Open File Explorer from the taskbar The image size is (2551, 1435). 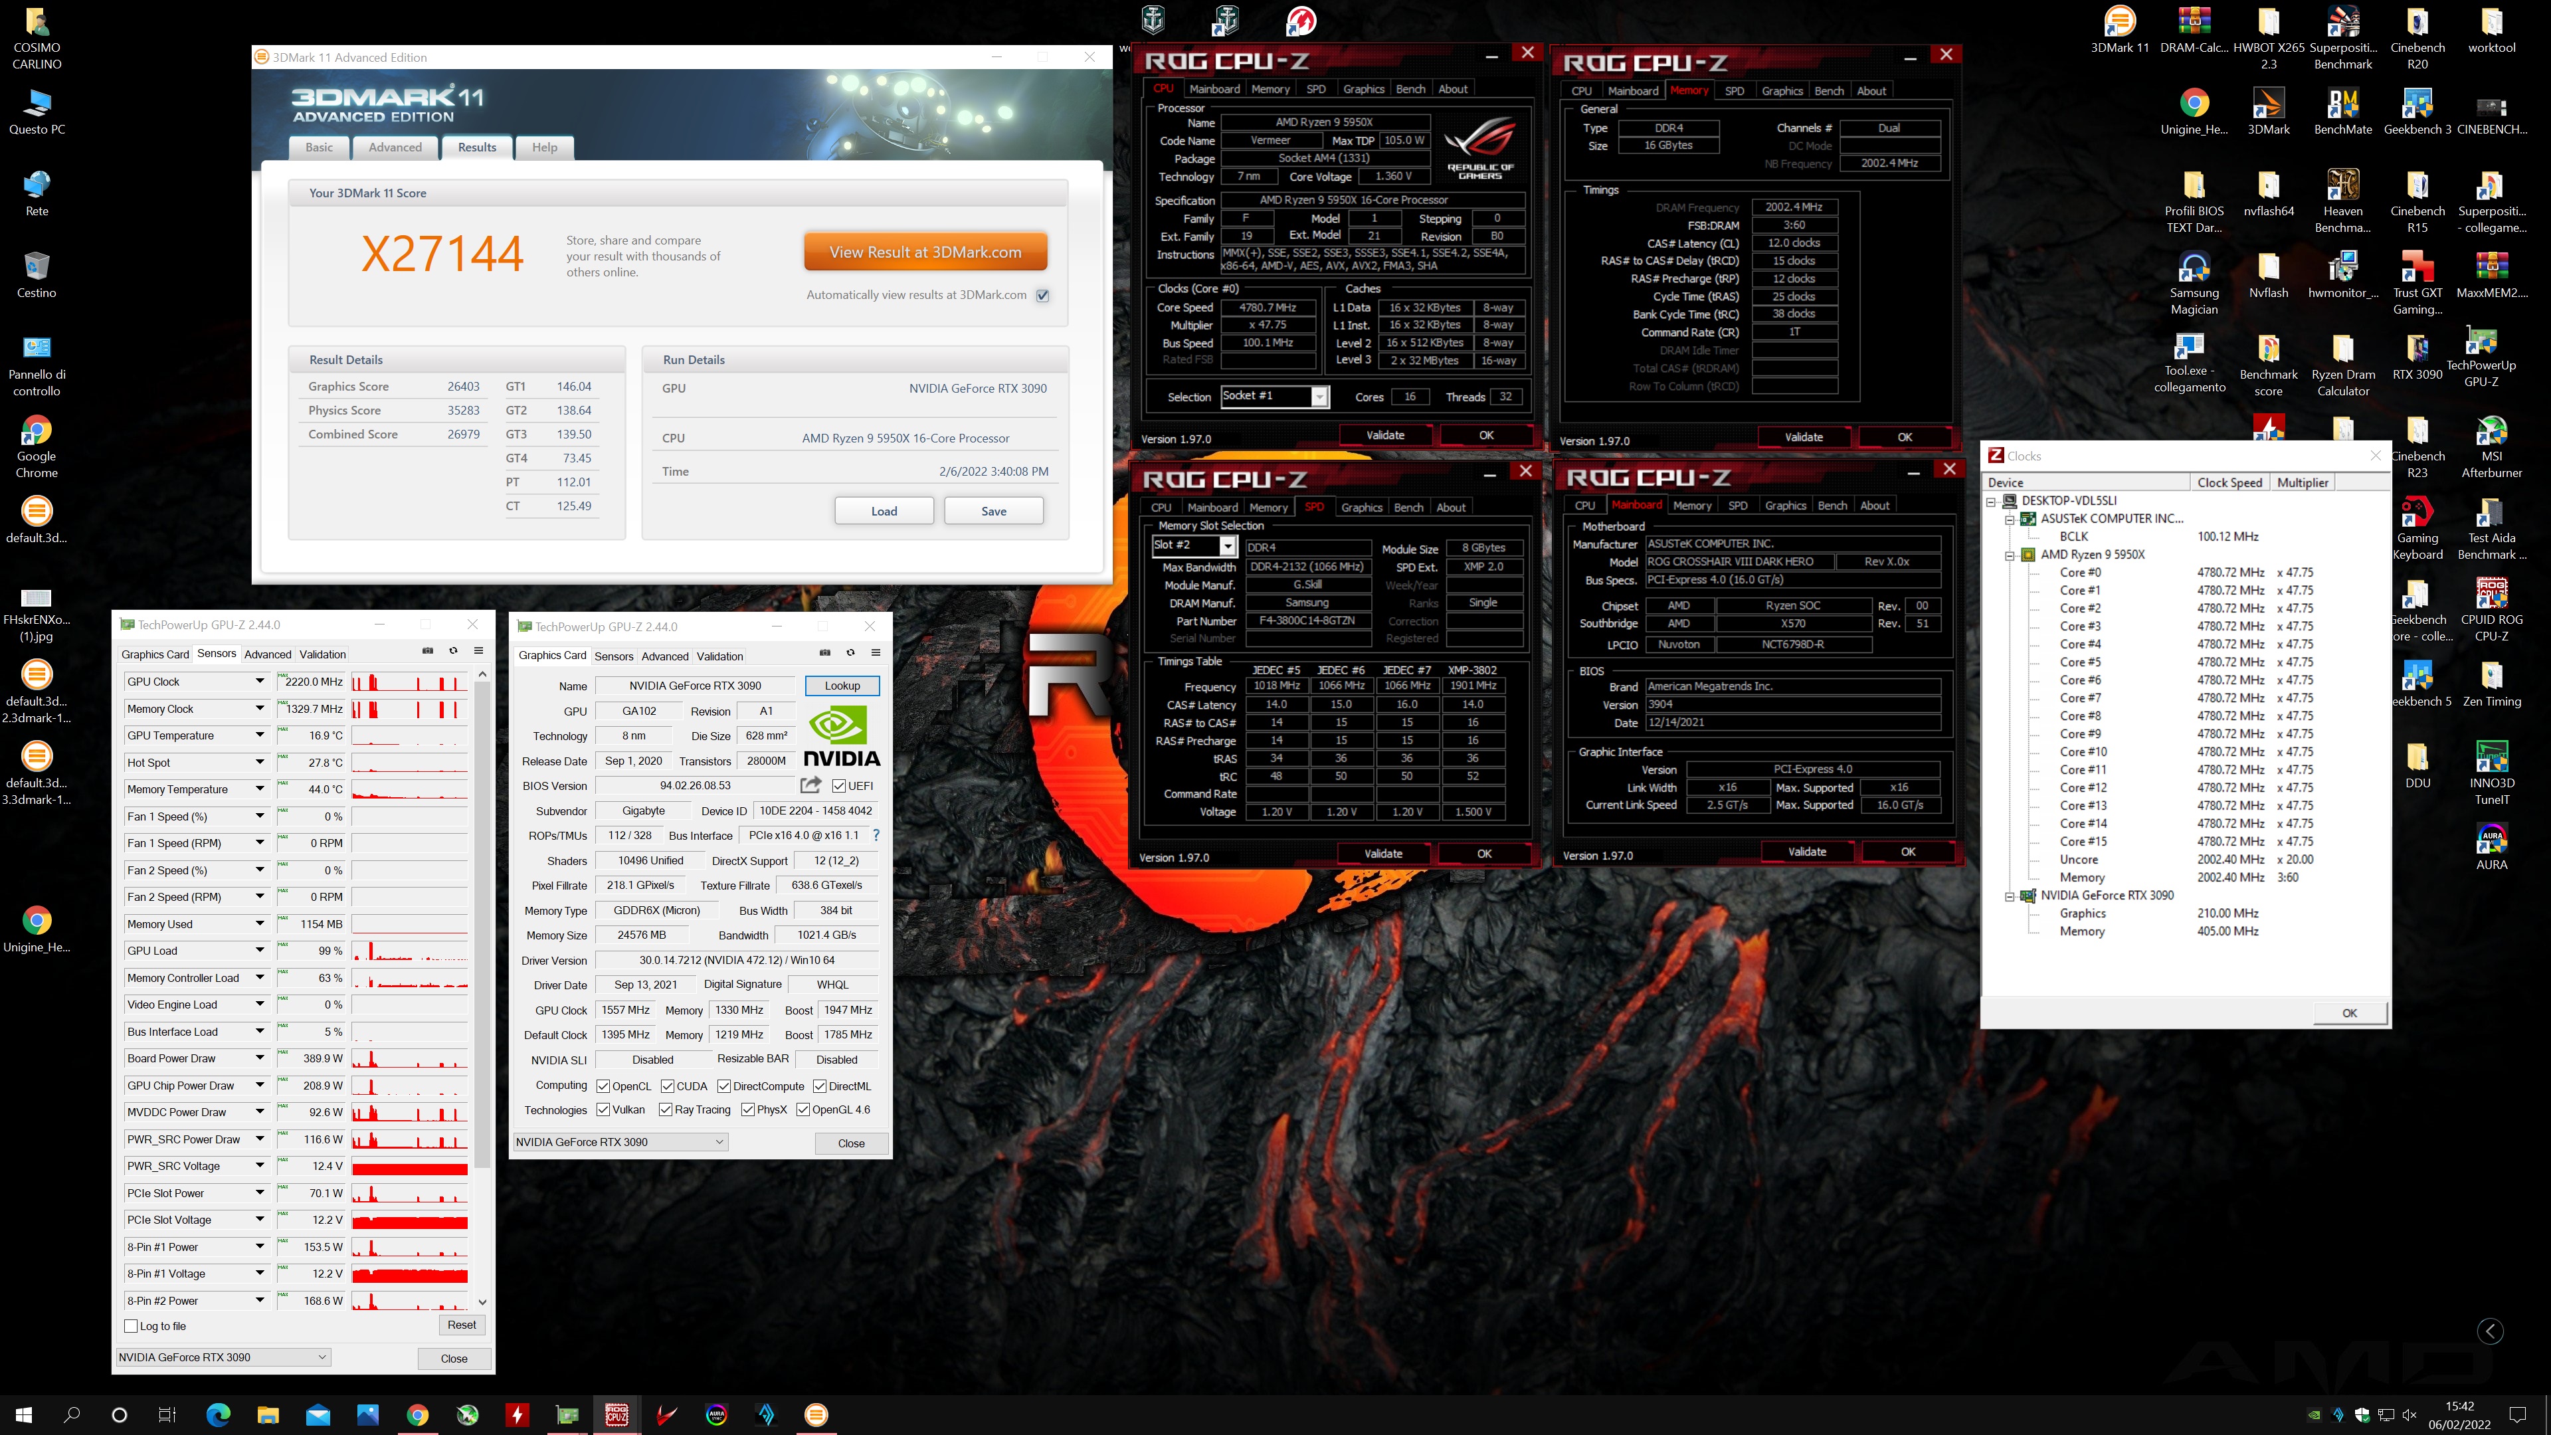(x=267, y=1414)
